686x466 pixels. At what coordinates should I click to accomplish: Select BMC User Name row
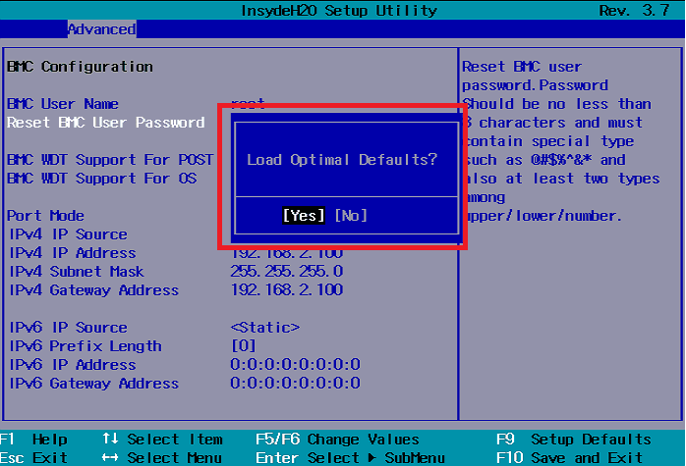coord(63,104)
